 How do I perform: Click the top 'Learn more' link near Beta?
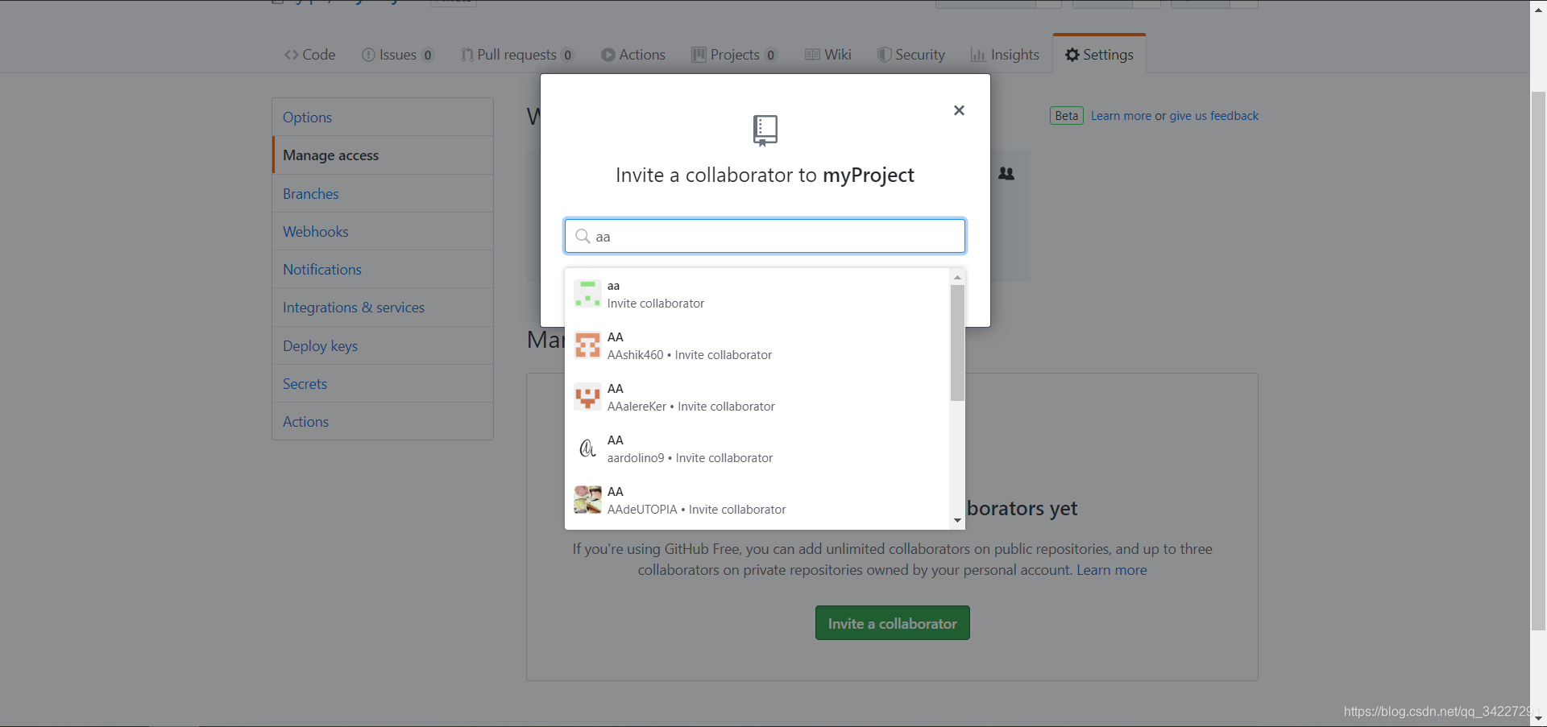[1121, 116]
